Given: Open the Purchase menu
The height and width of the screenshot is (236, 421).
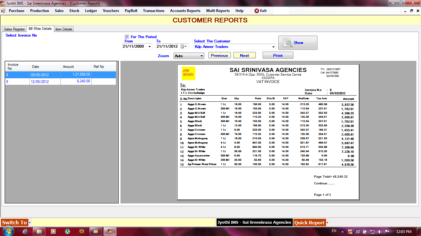Looking at the screenshot, I should [x=17, y=11].
